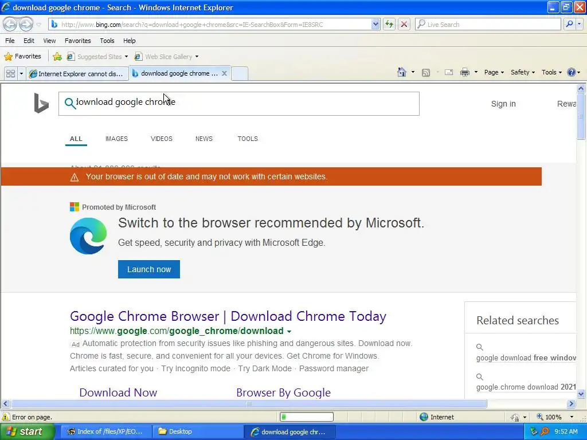Click the Bing search query box

pos(239,104)
